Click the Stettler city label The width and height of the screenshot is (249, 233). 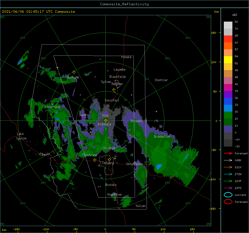pos(161,80)
